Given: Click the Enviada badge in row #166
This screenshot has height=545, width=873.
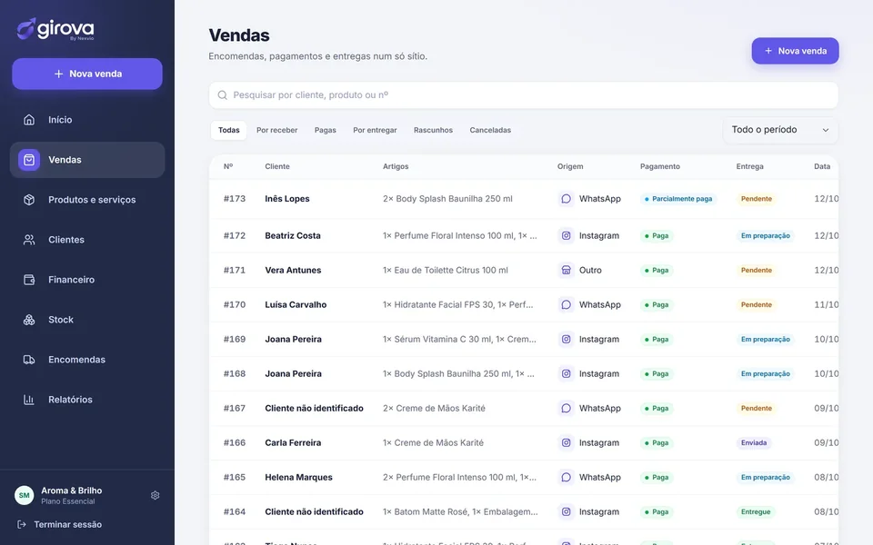Looking at the screenshot, I should pyautogui.click(x=754, y=442).
